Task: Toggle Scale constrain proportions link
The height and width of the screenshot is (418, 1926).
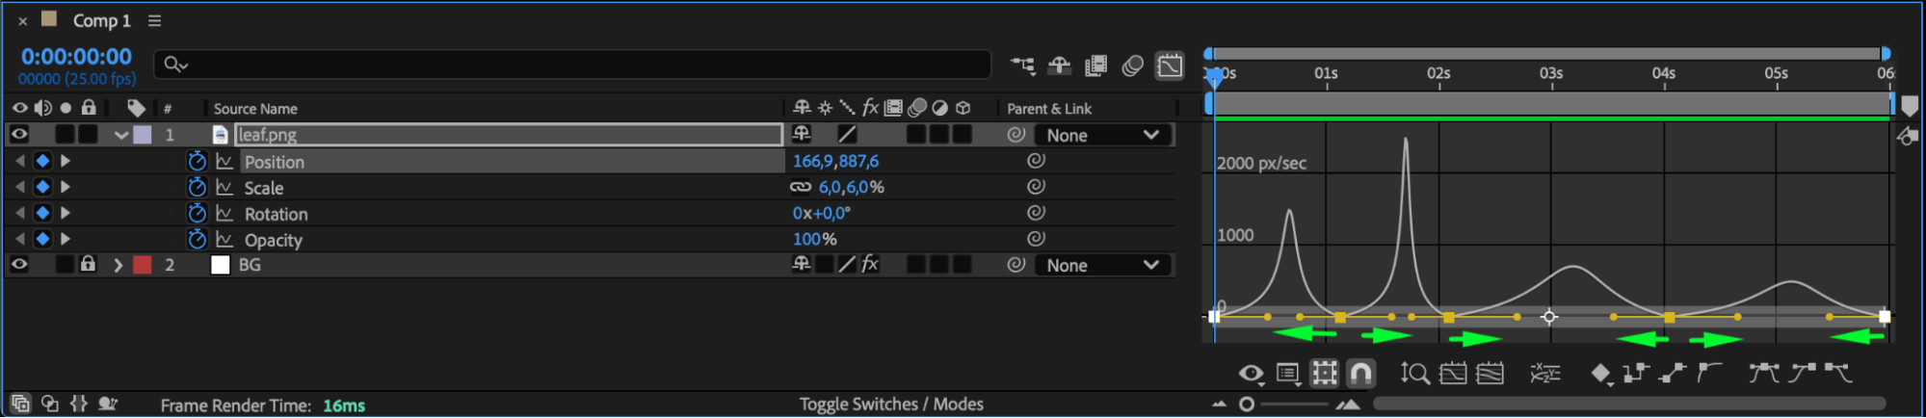Action: click(800, 187)
